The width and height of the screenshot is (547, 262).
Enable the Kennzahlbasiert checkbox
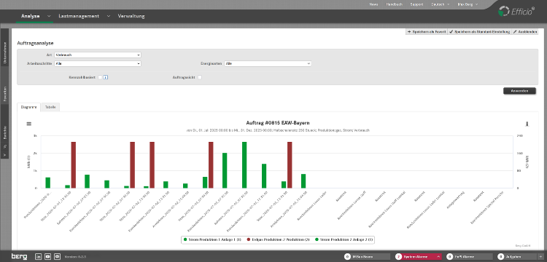coord(100,77)
